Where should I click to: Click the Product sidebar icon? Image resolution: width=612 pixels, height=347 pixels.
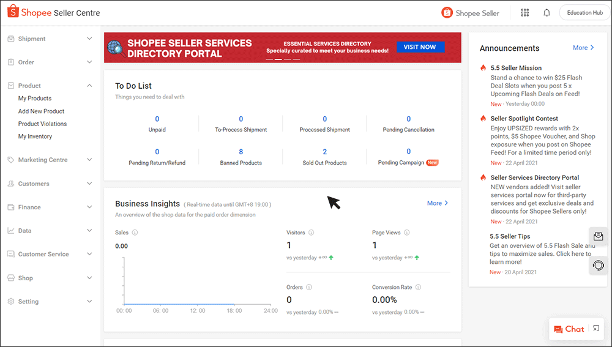tap(11, 86)
